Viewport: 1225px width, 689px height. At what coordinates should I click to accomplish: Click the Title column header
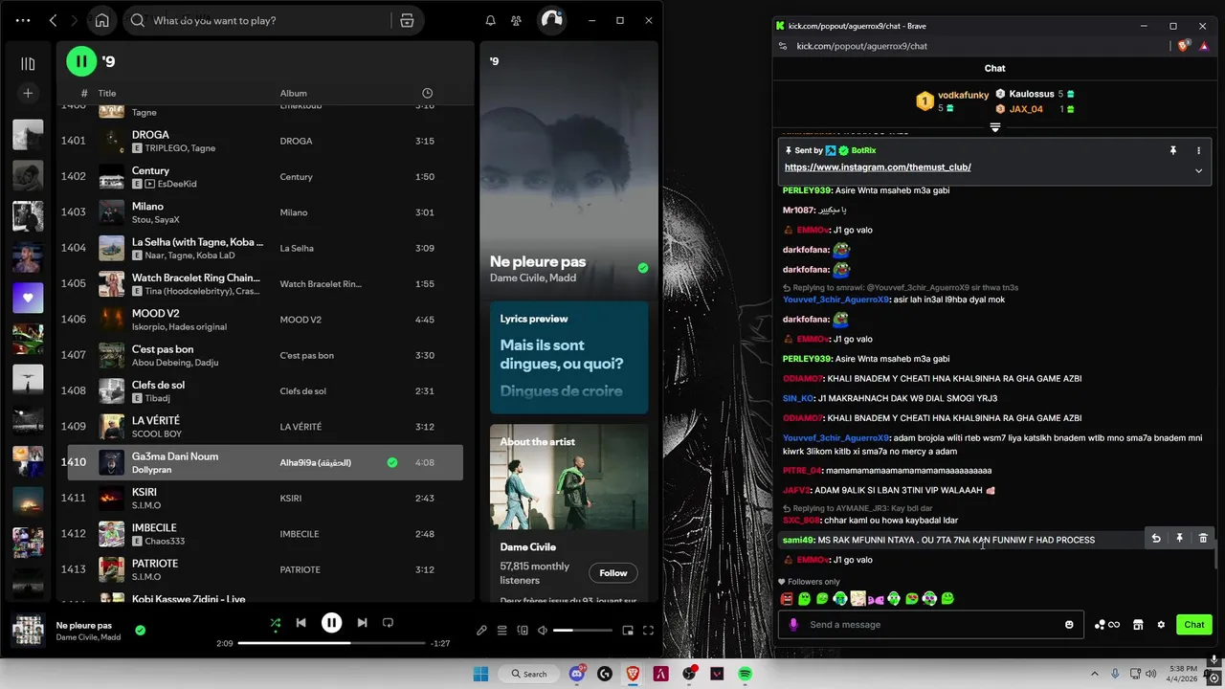point(107,93)
